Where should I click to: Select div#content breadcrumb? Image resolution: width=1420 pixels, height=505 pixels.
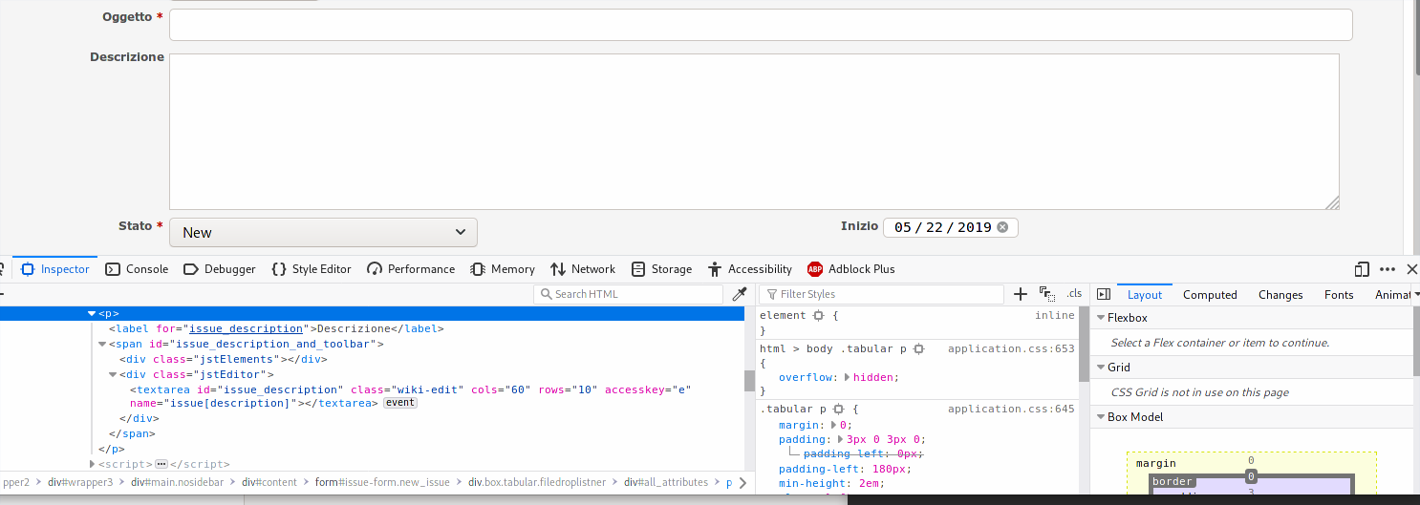pyautogui.click(x=269, y=483)
